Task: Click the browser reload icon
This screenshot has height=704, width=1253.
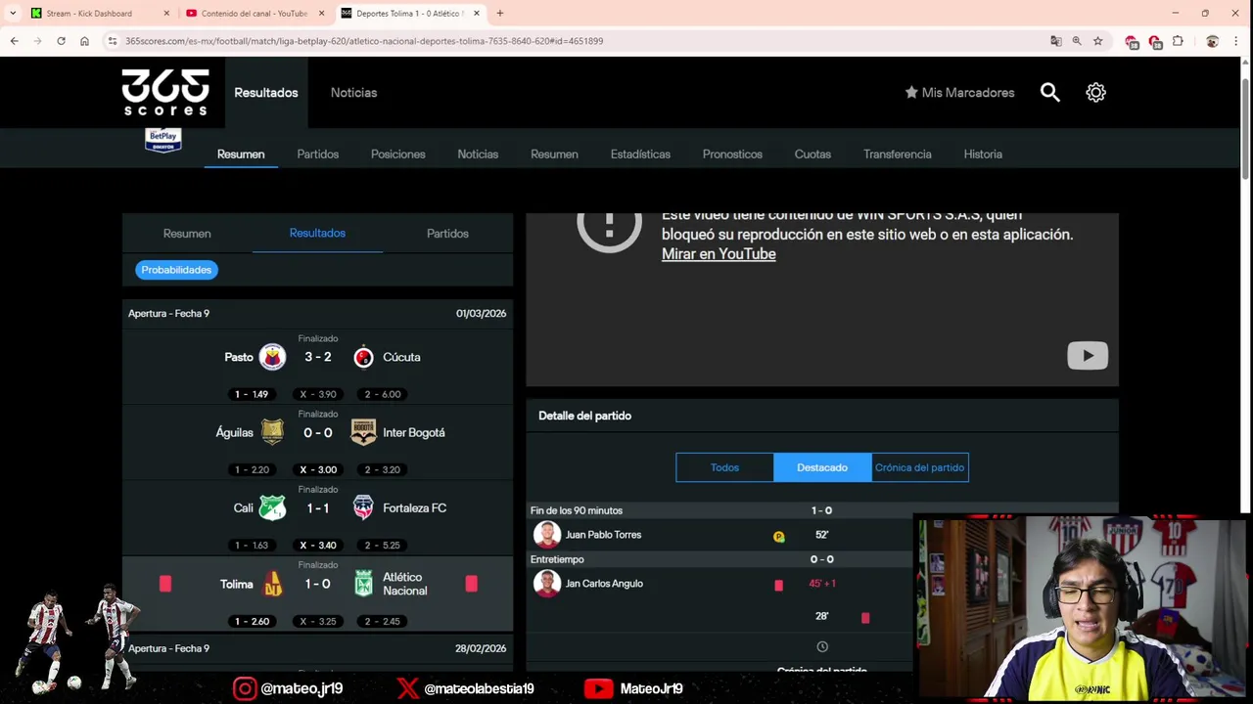Action: (61, 41)
